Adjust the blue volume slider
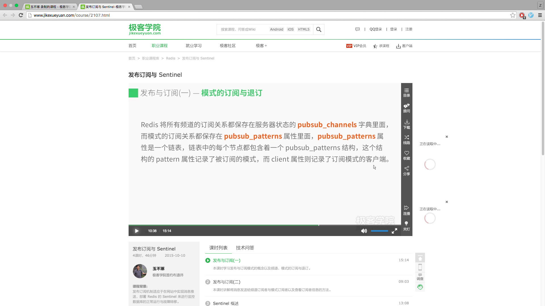The image size is (545, 306). [x=379, y=231]
